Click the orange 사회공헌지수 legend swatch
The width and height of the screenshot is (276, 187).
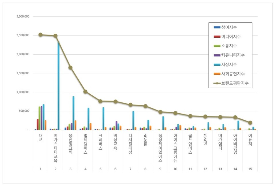pyautogui.click(x=217, y=74)
